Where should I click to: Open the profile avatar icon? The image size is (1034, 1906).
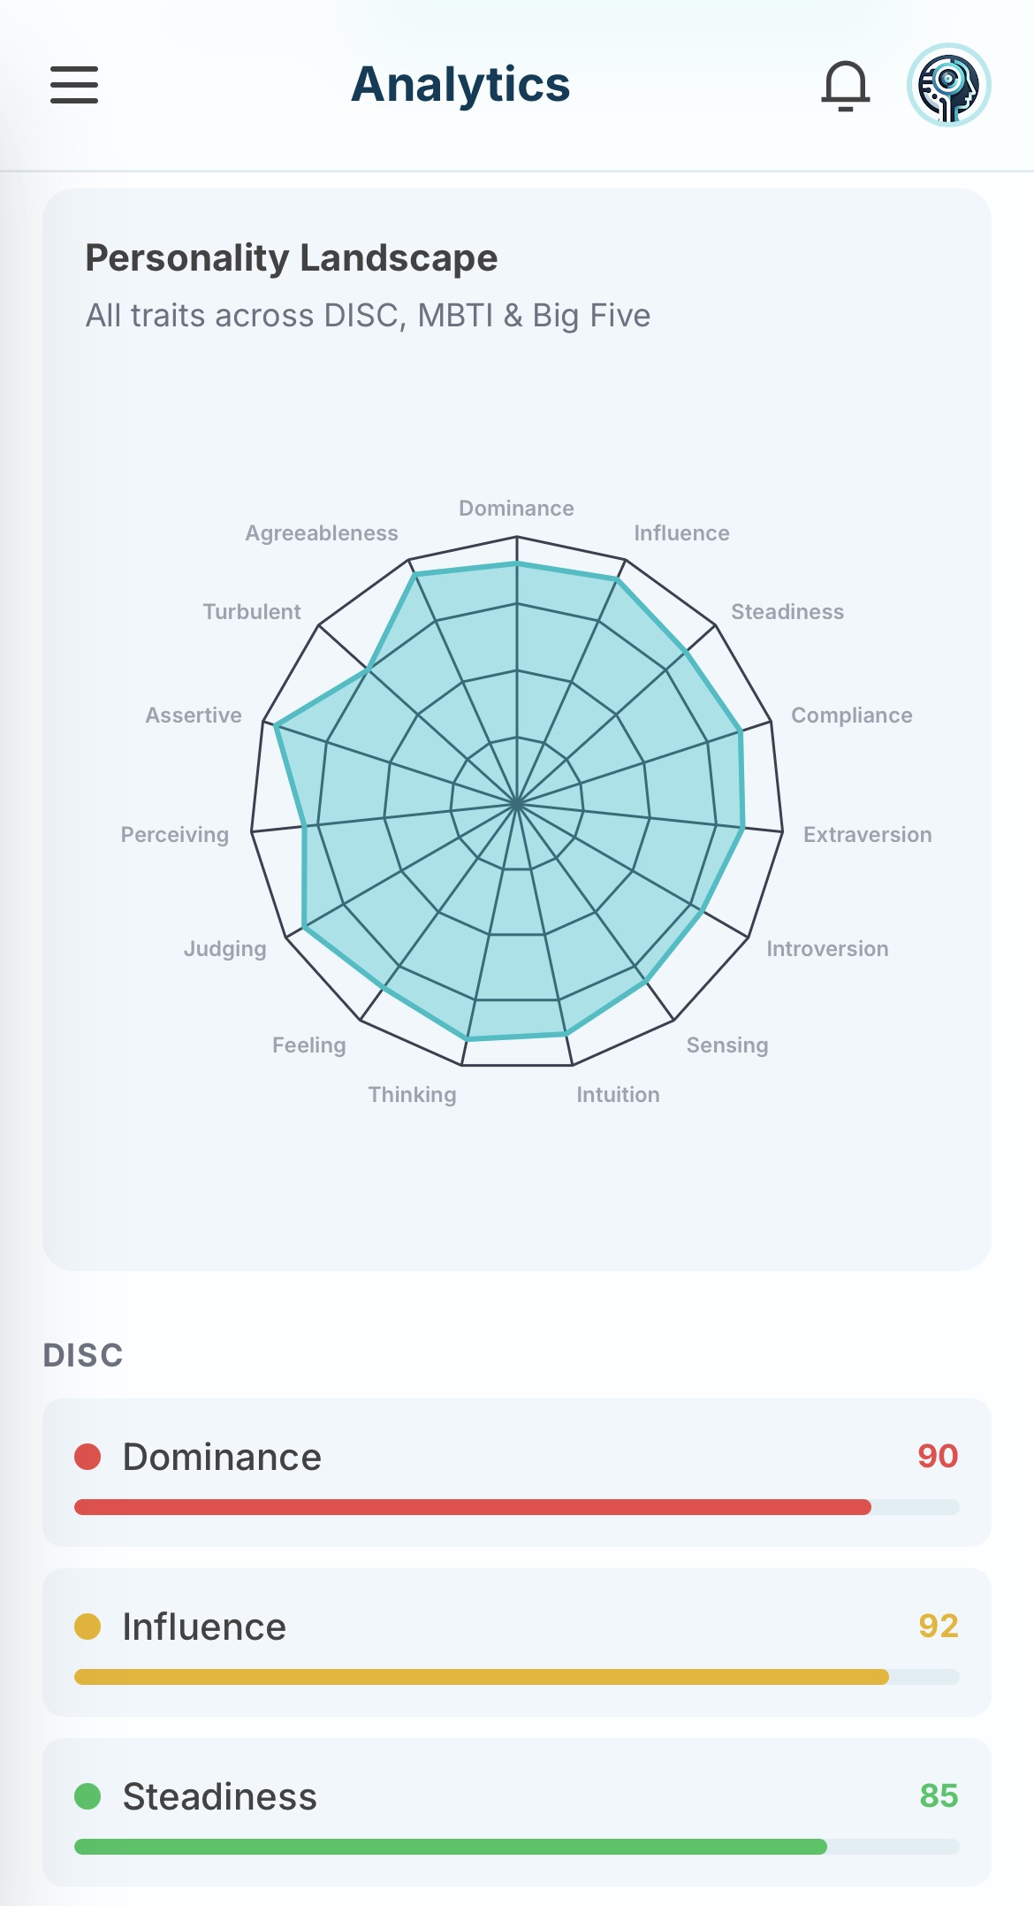[950, 86]
